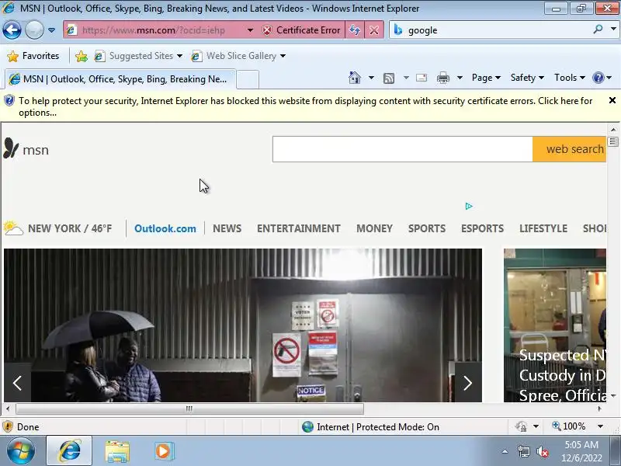
Task: Open the Favorites center
Action: pos(33,56)
